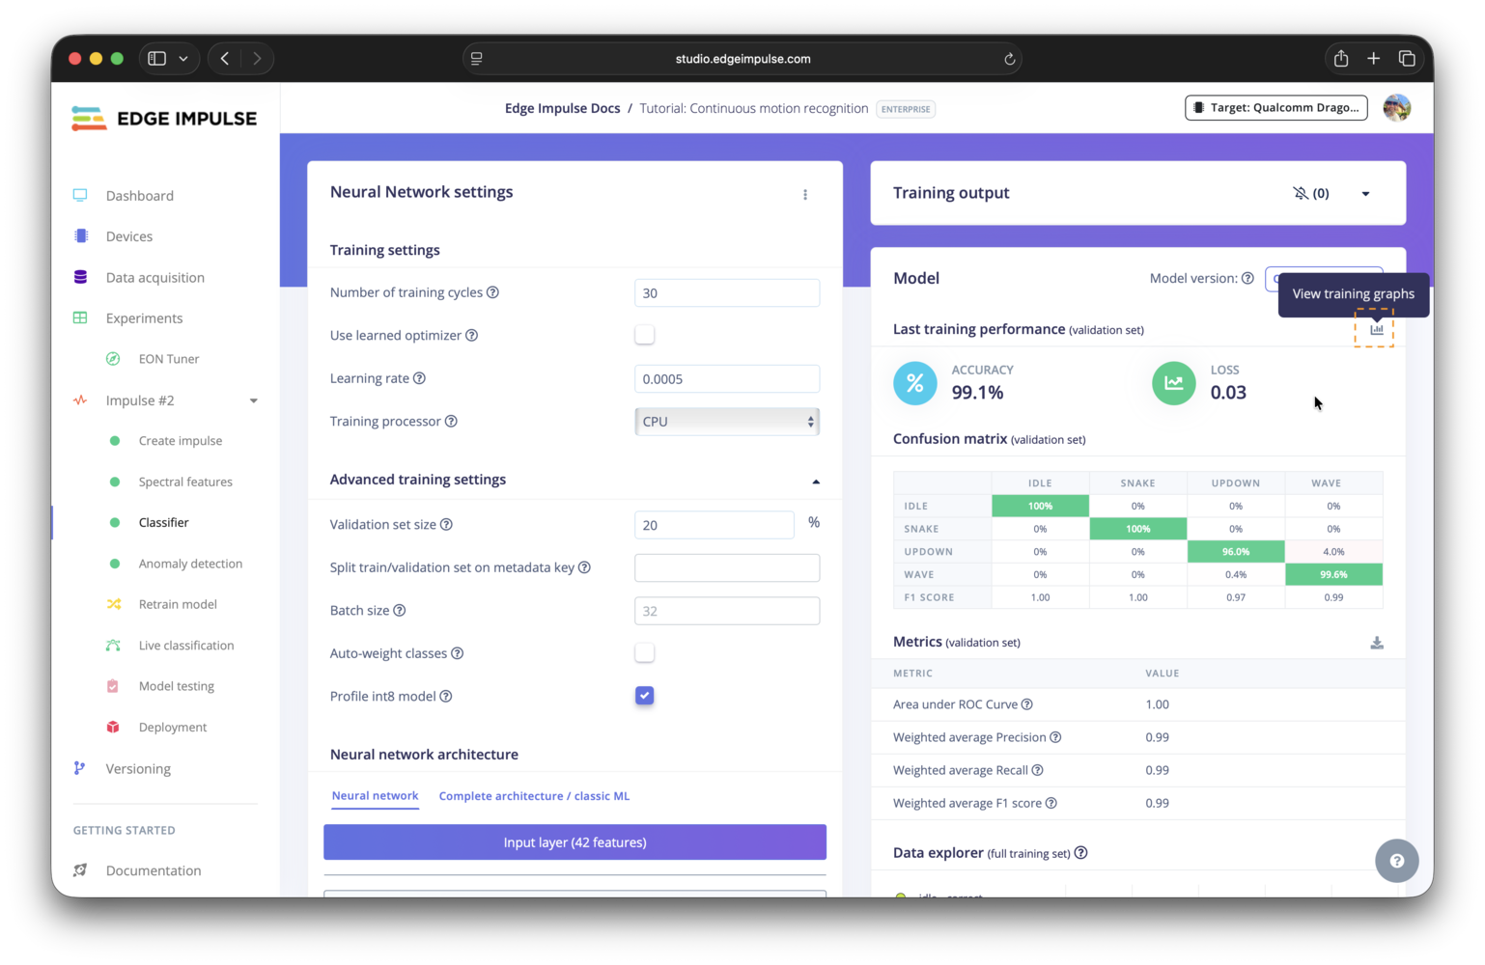Download metrics with the download icon
This screenshot has height=965, width=1485.
click(x=1377, y=643)
